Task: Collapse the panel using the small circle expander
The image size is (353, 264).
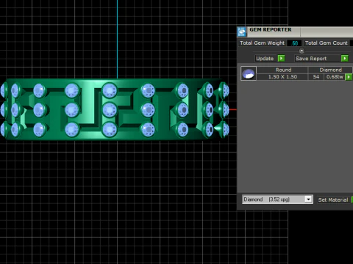Action: [302, 51]
